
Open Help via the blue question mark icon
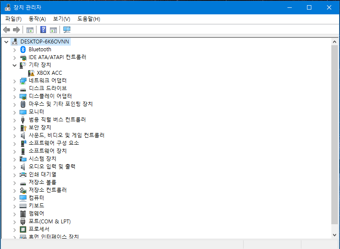[x=43, y=30]
